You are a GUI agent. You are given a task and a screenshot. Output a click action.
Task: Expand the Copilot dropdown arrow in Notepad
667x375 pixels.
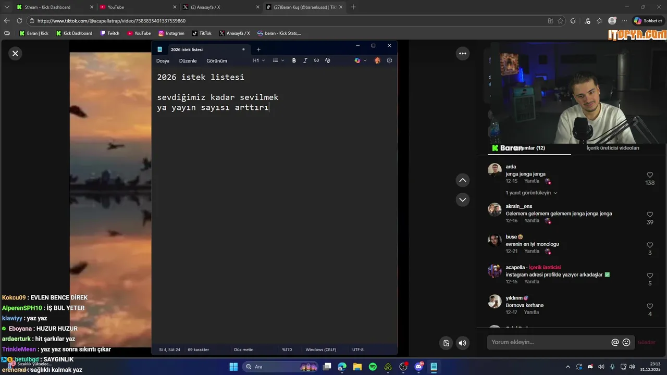365,60
